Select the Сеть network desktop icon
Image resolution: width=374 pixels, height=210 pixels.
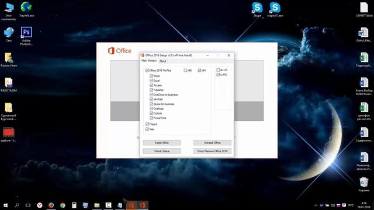[9, 34]
